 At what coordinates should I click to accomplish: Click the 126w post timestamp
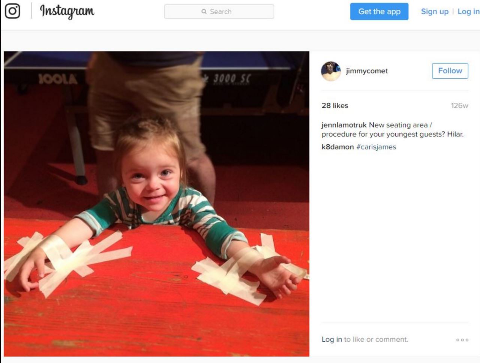(459, 106)
